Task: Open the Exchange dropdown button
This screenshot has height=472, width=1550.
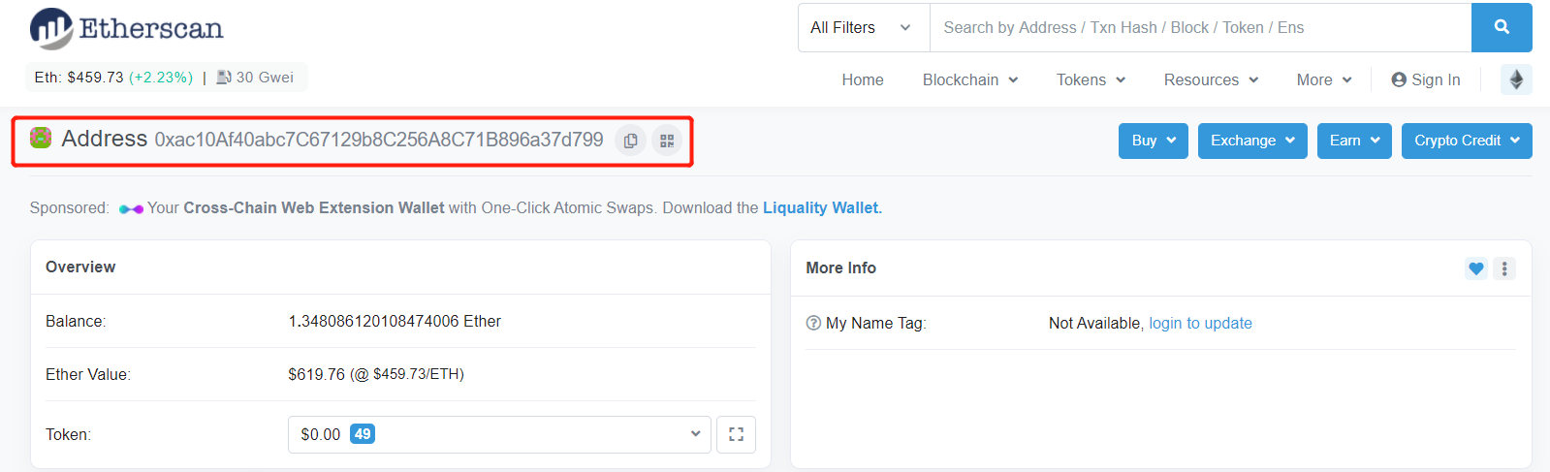Action: pyautogui.click(x=1252, y=141)
